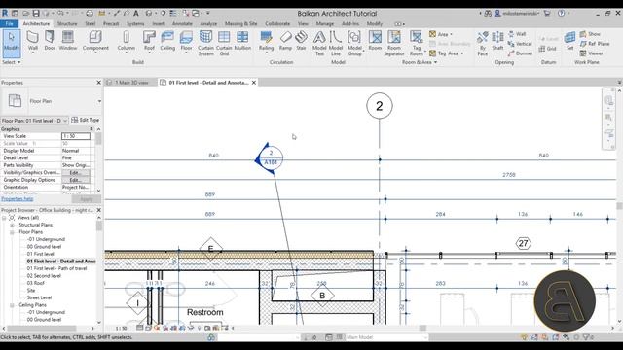Viewport: 623px width, 350px height.
Task: Select the Stair tool
Action: [x=301, y=41]
